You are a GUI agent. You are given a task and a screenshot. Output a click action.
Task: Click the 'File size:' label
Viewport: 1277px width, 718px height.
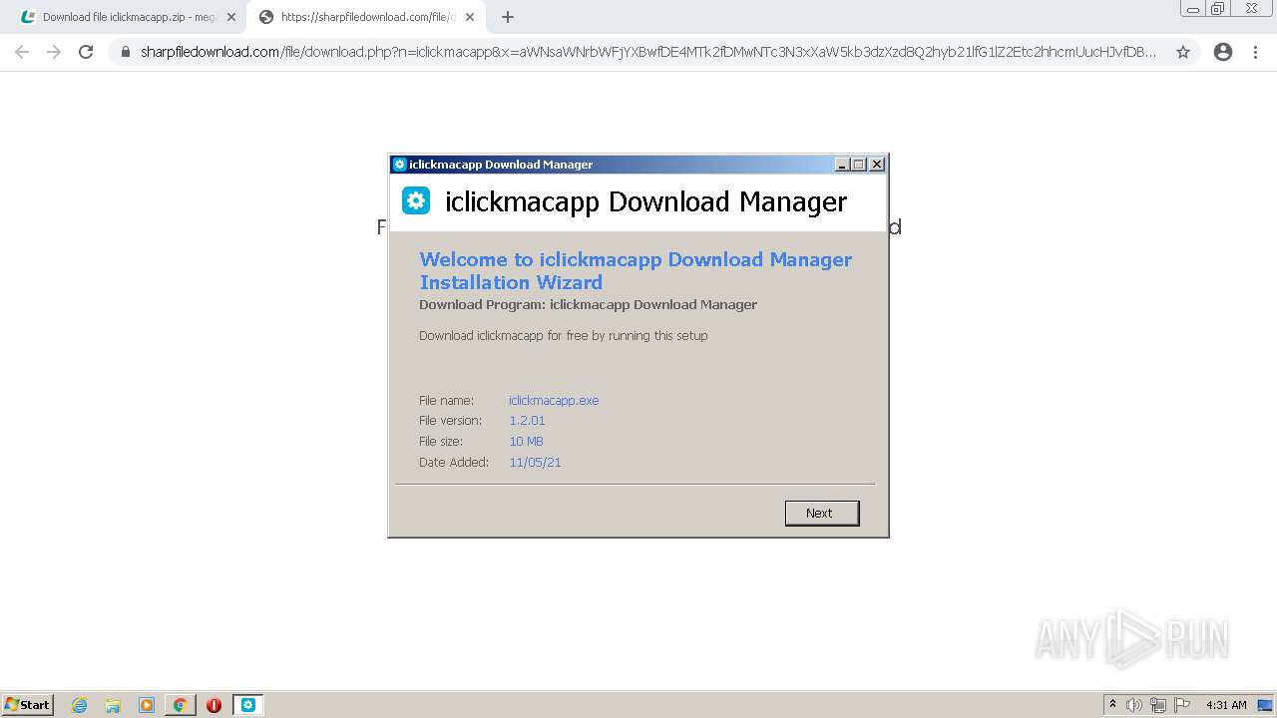(x=443, y=442)
